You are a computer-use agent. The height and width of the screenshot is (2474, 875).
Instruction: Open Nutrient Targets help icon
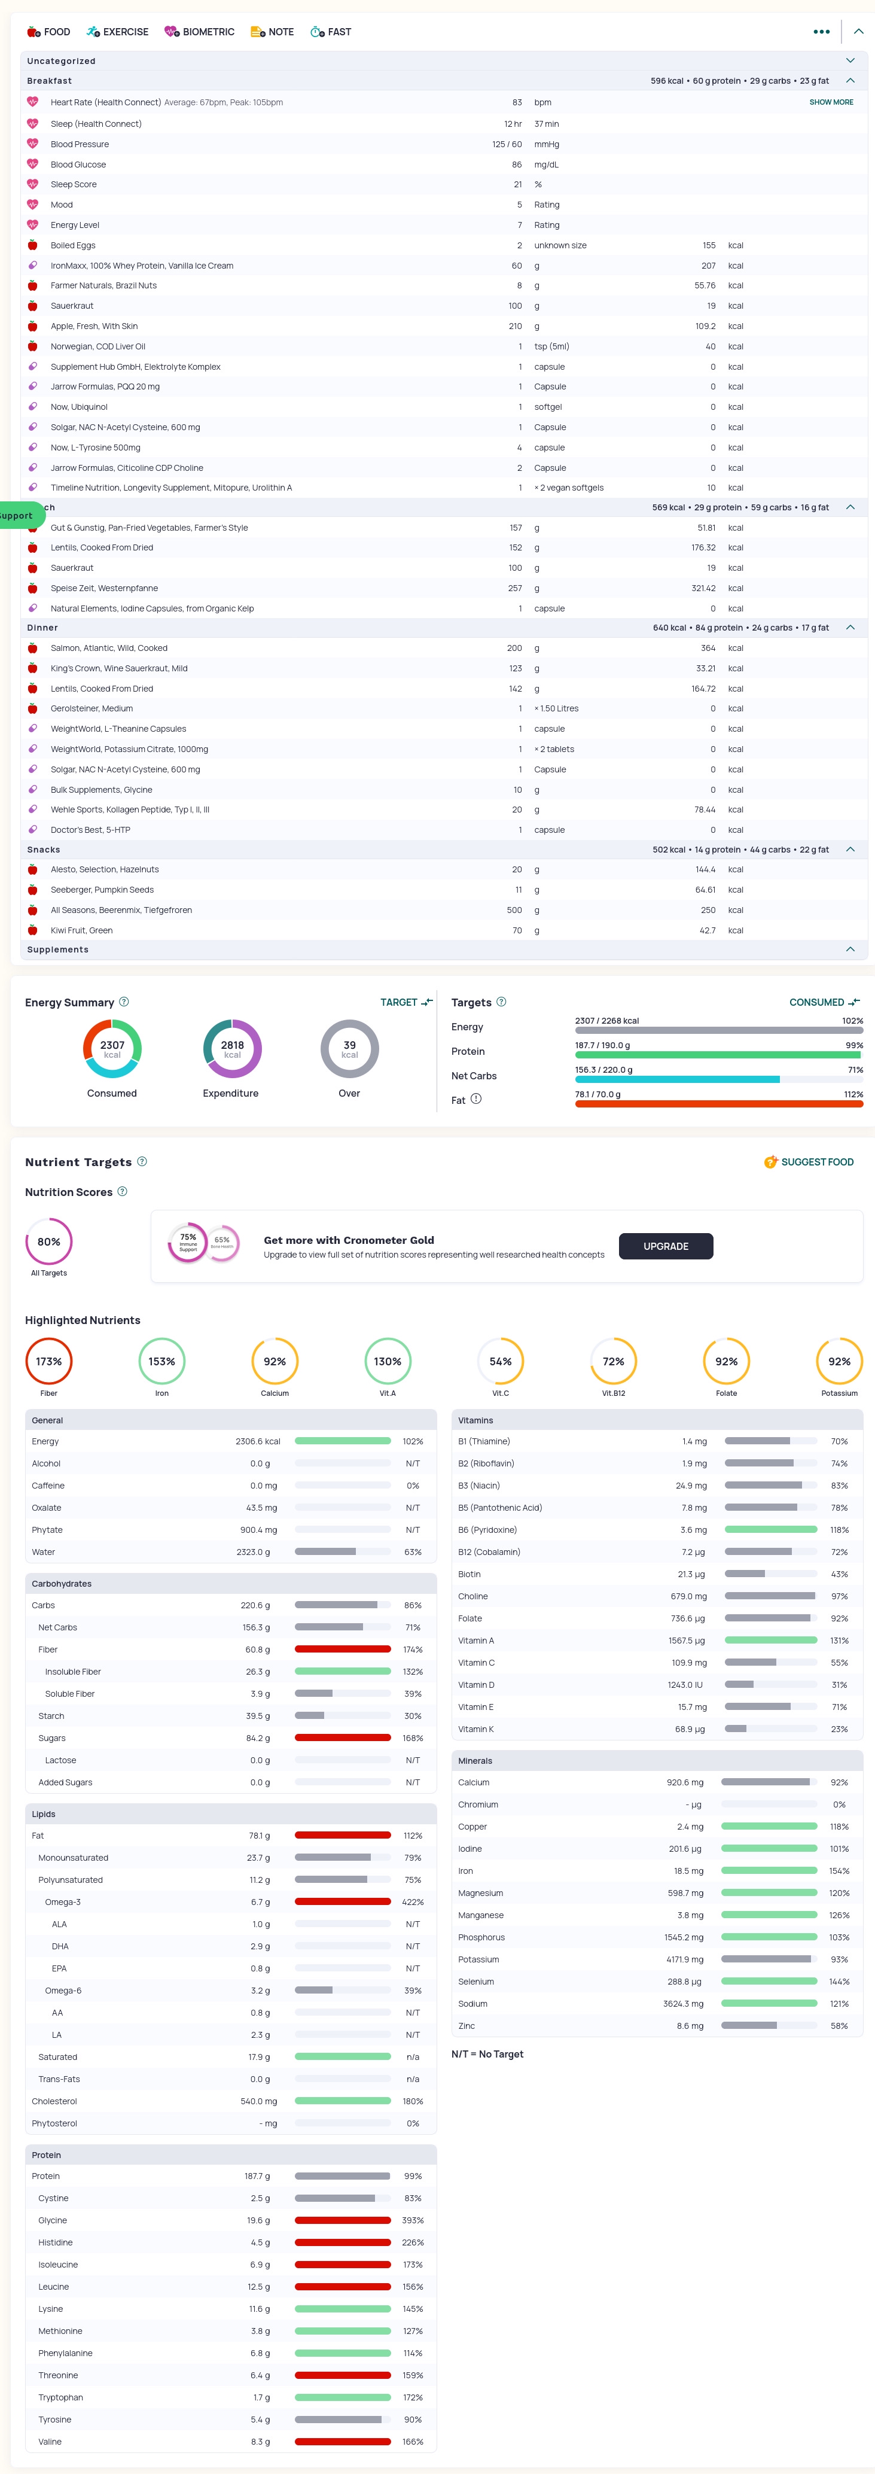pos(142,1161)
